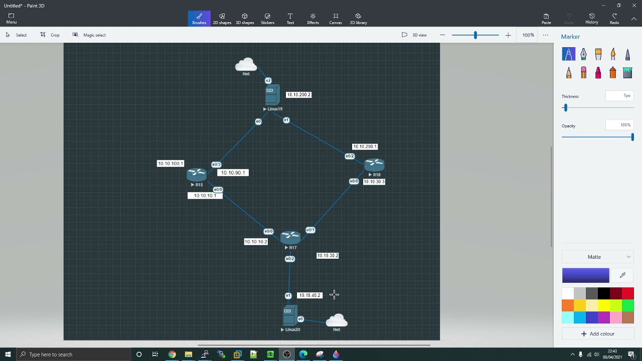Select the Pencil brush
642x361 pixels.
[x=568, y=73]
